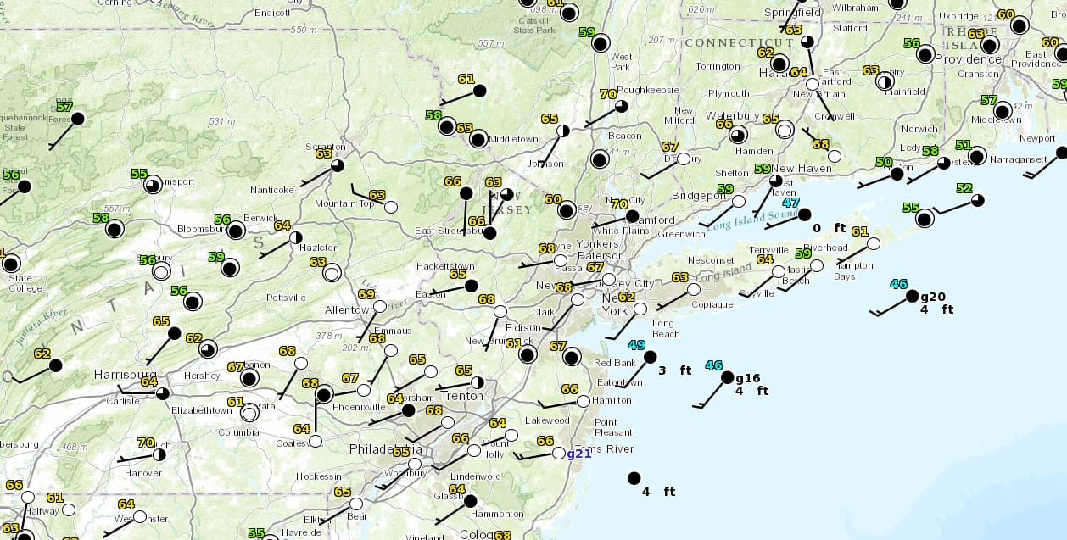The height and width of the screenshot is (540, 1067).
Task: Select the 47-degree station in Long Island Sound
Action: [x=803, y=214]
